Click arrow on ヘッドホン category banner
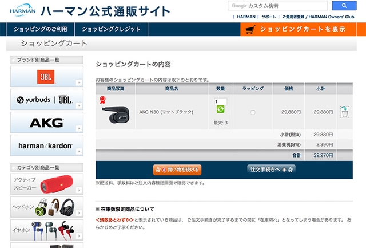 click(x=79, y=213)
